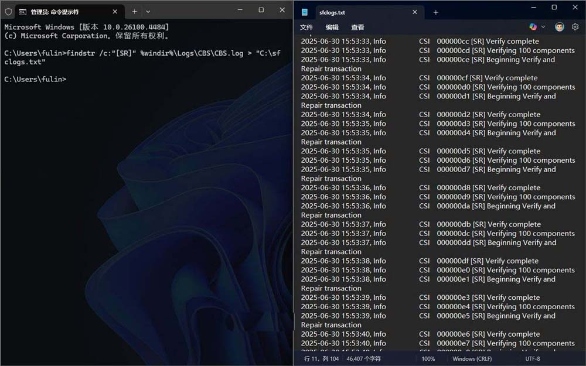Click log line 000000d8 Verify complete
The image size is (586, 366).
tap(421, 187)
